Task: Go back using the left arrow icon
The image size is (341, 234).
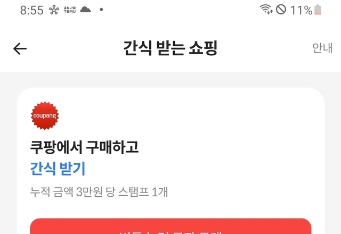Action: pos(20,48)
